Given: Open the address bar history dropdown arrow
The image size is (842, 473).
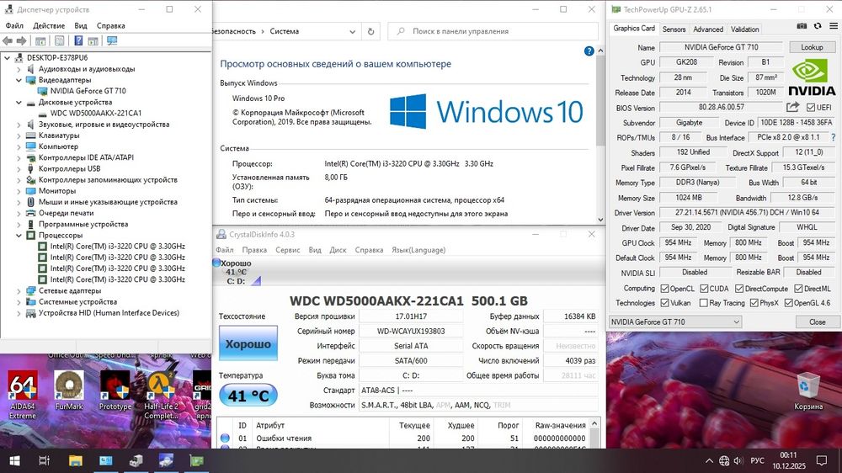Looking at the screenshot, I should 352,31.
